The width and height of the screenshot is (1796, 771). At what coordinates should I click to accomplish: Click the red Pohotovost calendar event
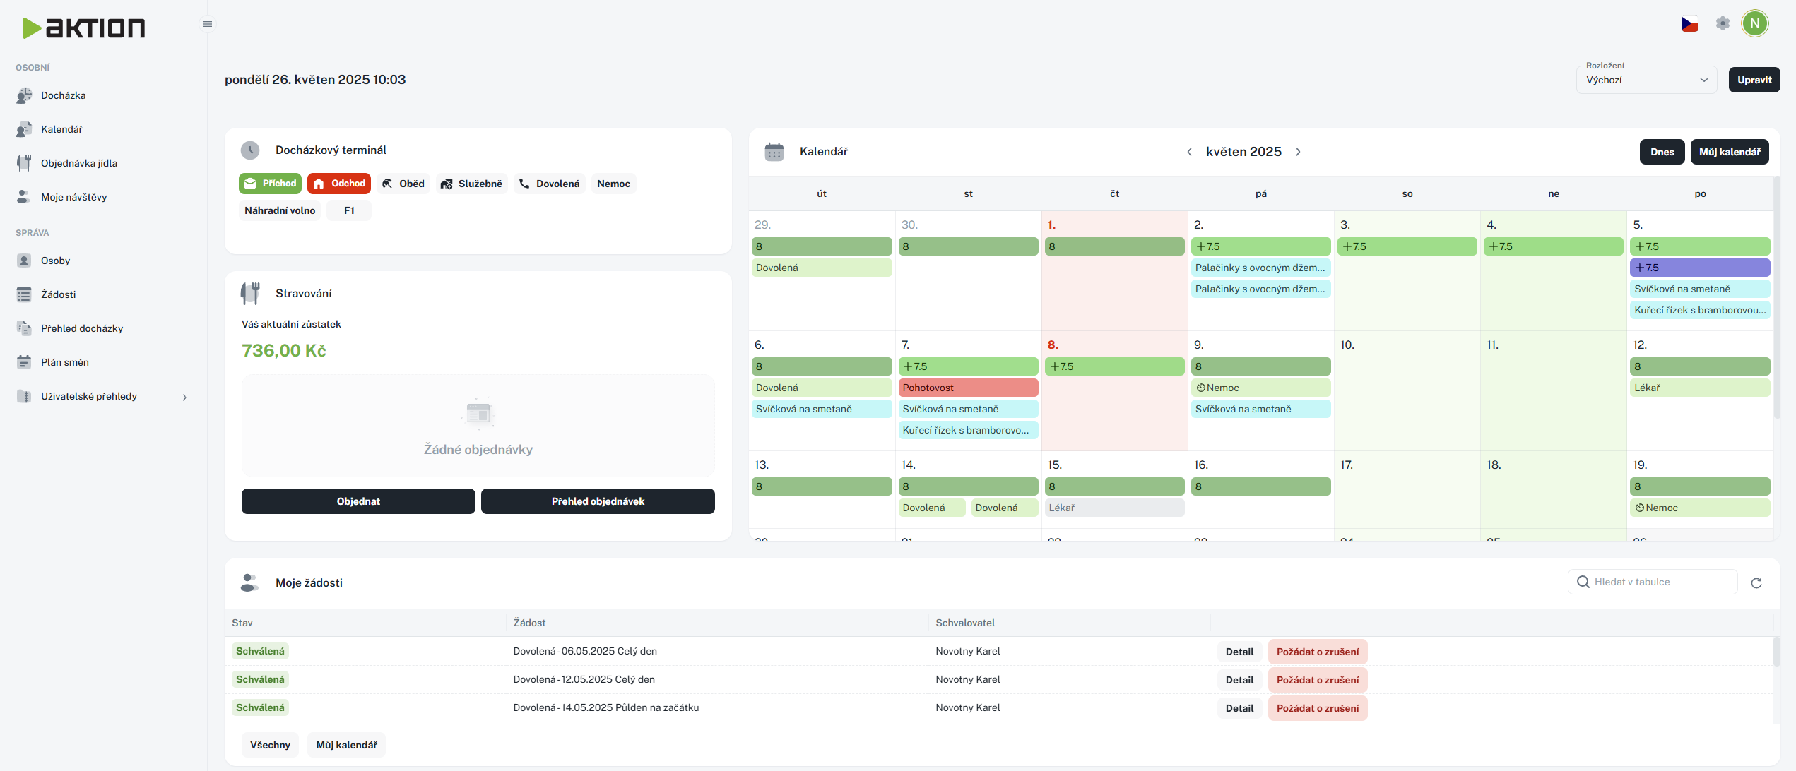tap(967, 388)
